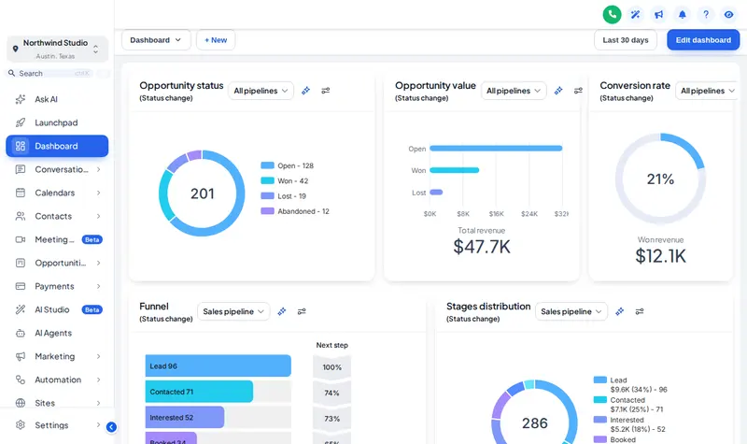Open Launchpad in the sidebar

57,122
